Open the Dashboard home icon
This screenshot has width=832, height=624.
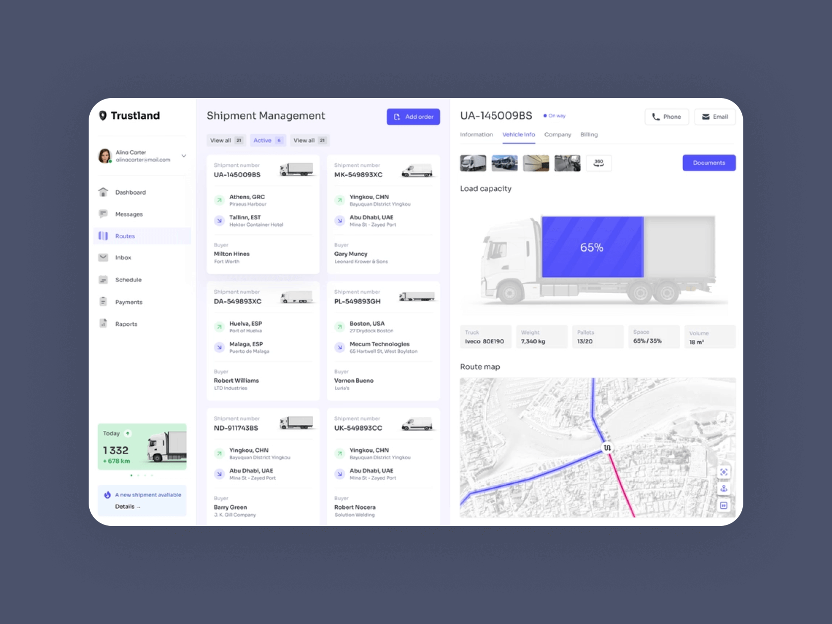pos(103,192)
